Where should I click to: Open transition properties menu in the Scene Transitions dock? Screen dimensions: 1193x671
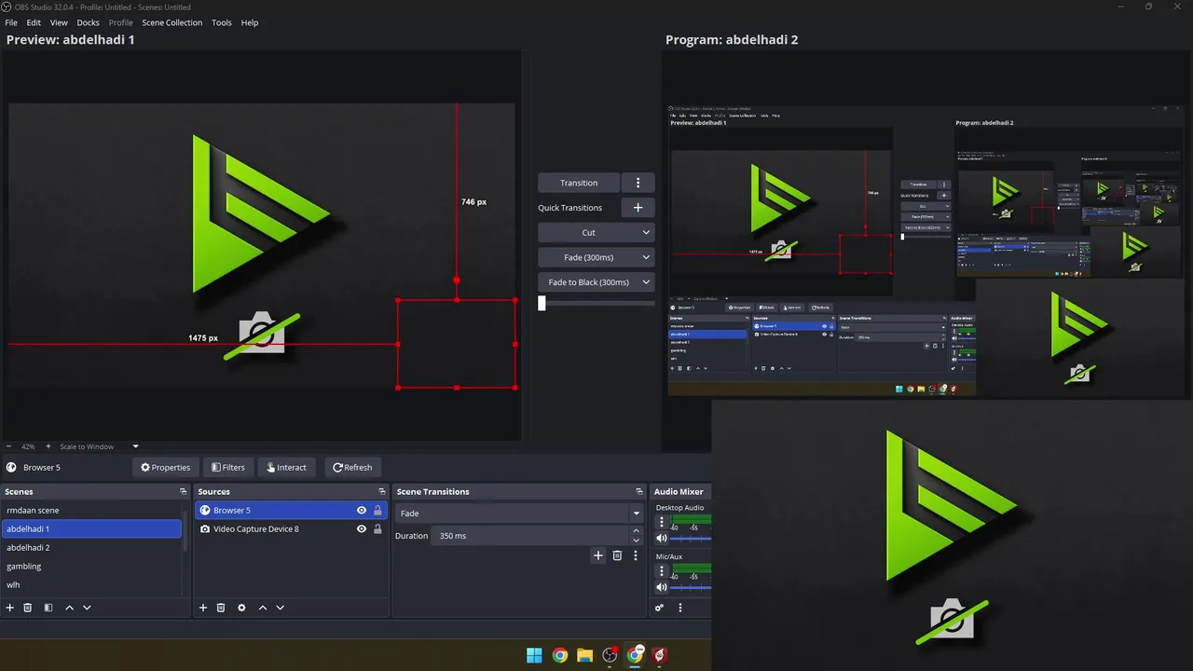click(x=636, y=555)
